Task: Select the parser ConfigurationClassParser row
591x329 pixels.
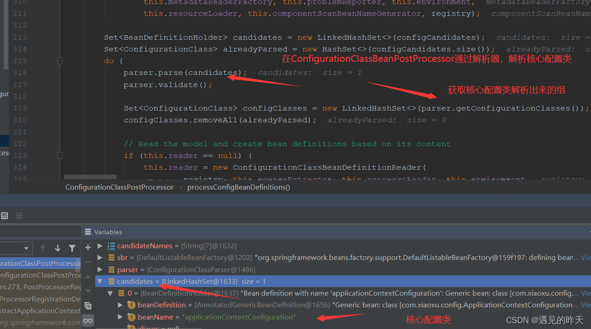Action: coord(343,269)
